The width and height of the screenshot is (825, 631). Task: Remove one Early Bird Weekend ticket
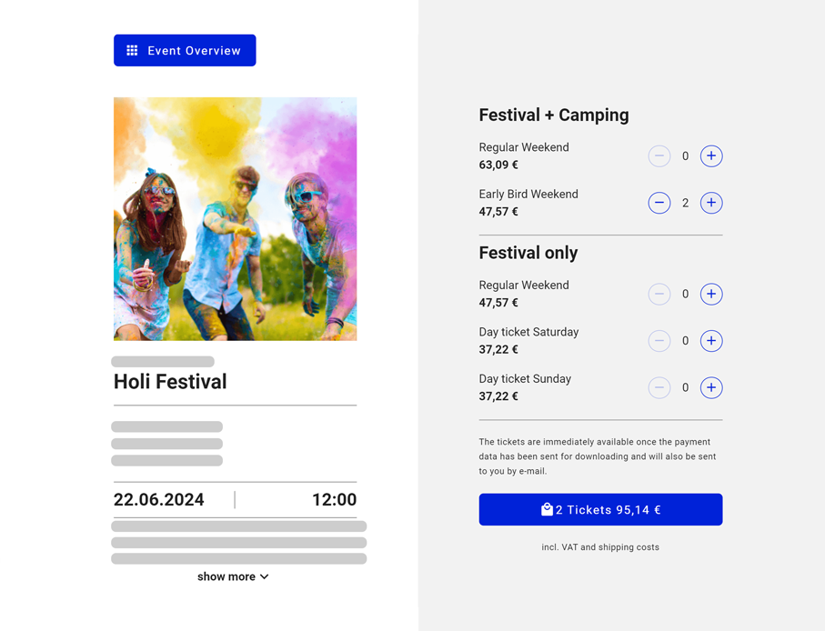(x=659, y=203)
